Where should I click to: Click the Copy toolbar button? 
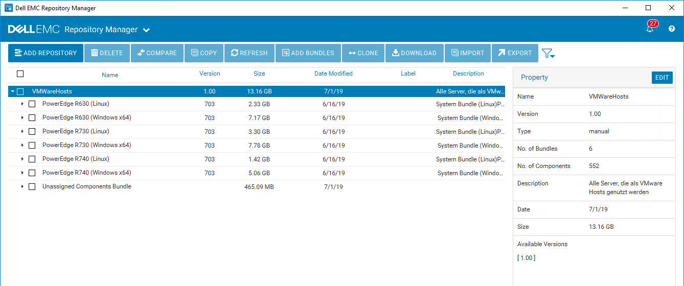pyautogui.click(x=204, y=53)
